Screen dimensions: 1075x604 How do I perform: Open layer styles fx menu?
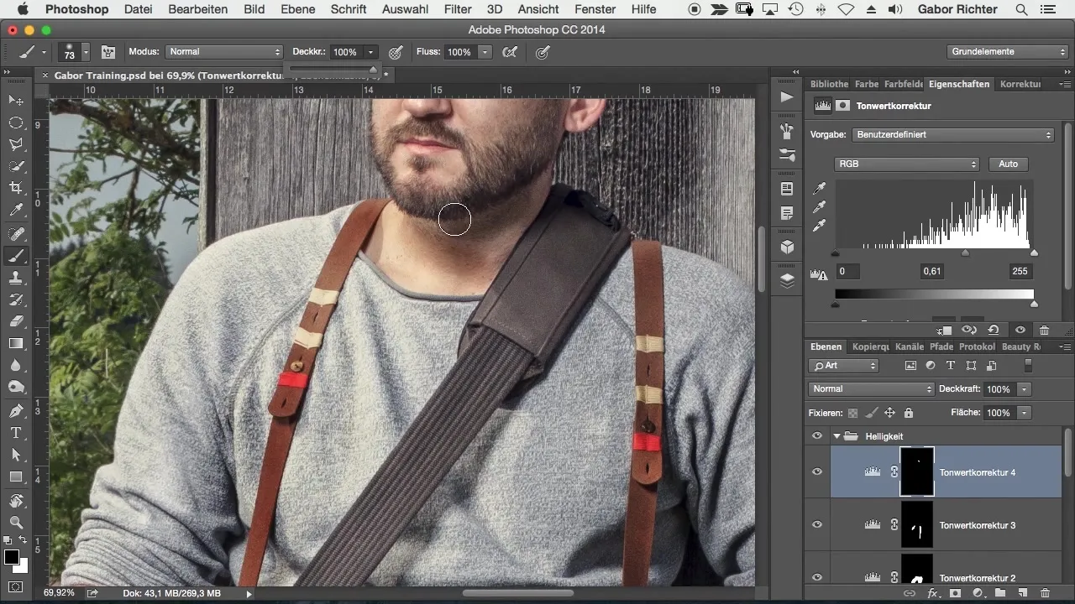tap(932, 594)
